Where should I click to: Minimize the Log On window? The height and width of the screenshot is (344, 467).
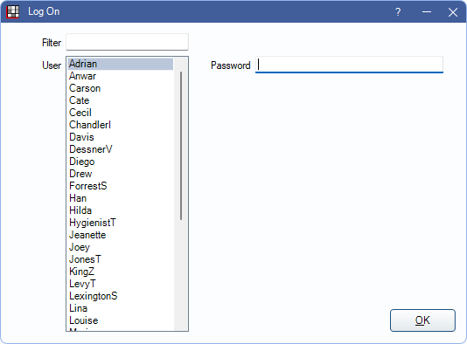[427, 12]
